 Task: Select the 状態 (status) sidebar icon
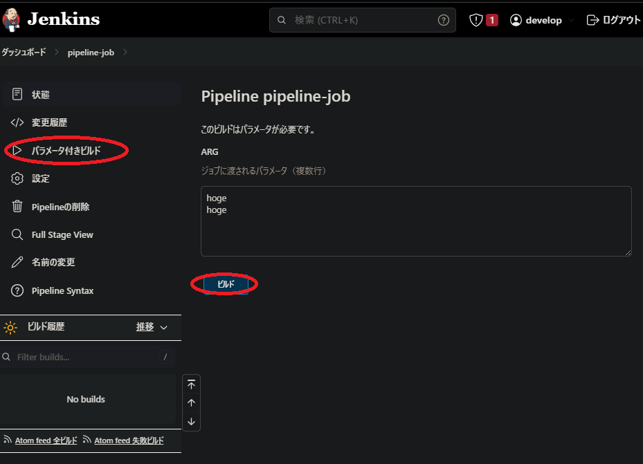tap(15, 94)
